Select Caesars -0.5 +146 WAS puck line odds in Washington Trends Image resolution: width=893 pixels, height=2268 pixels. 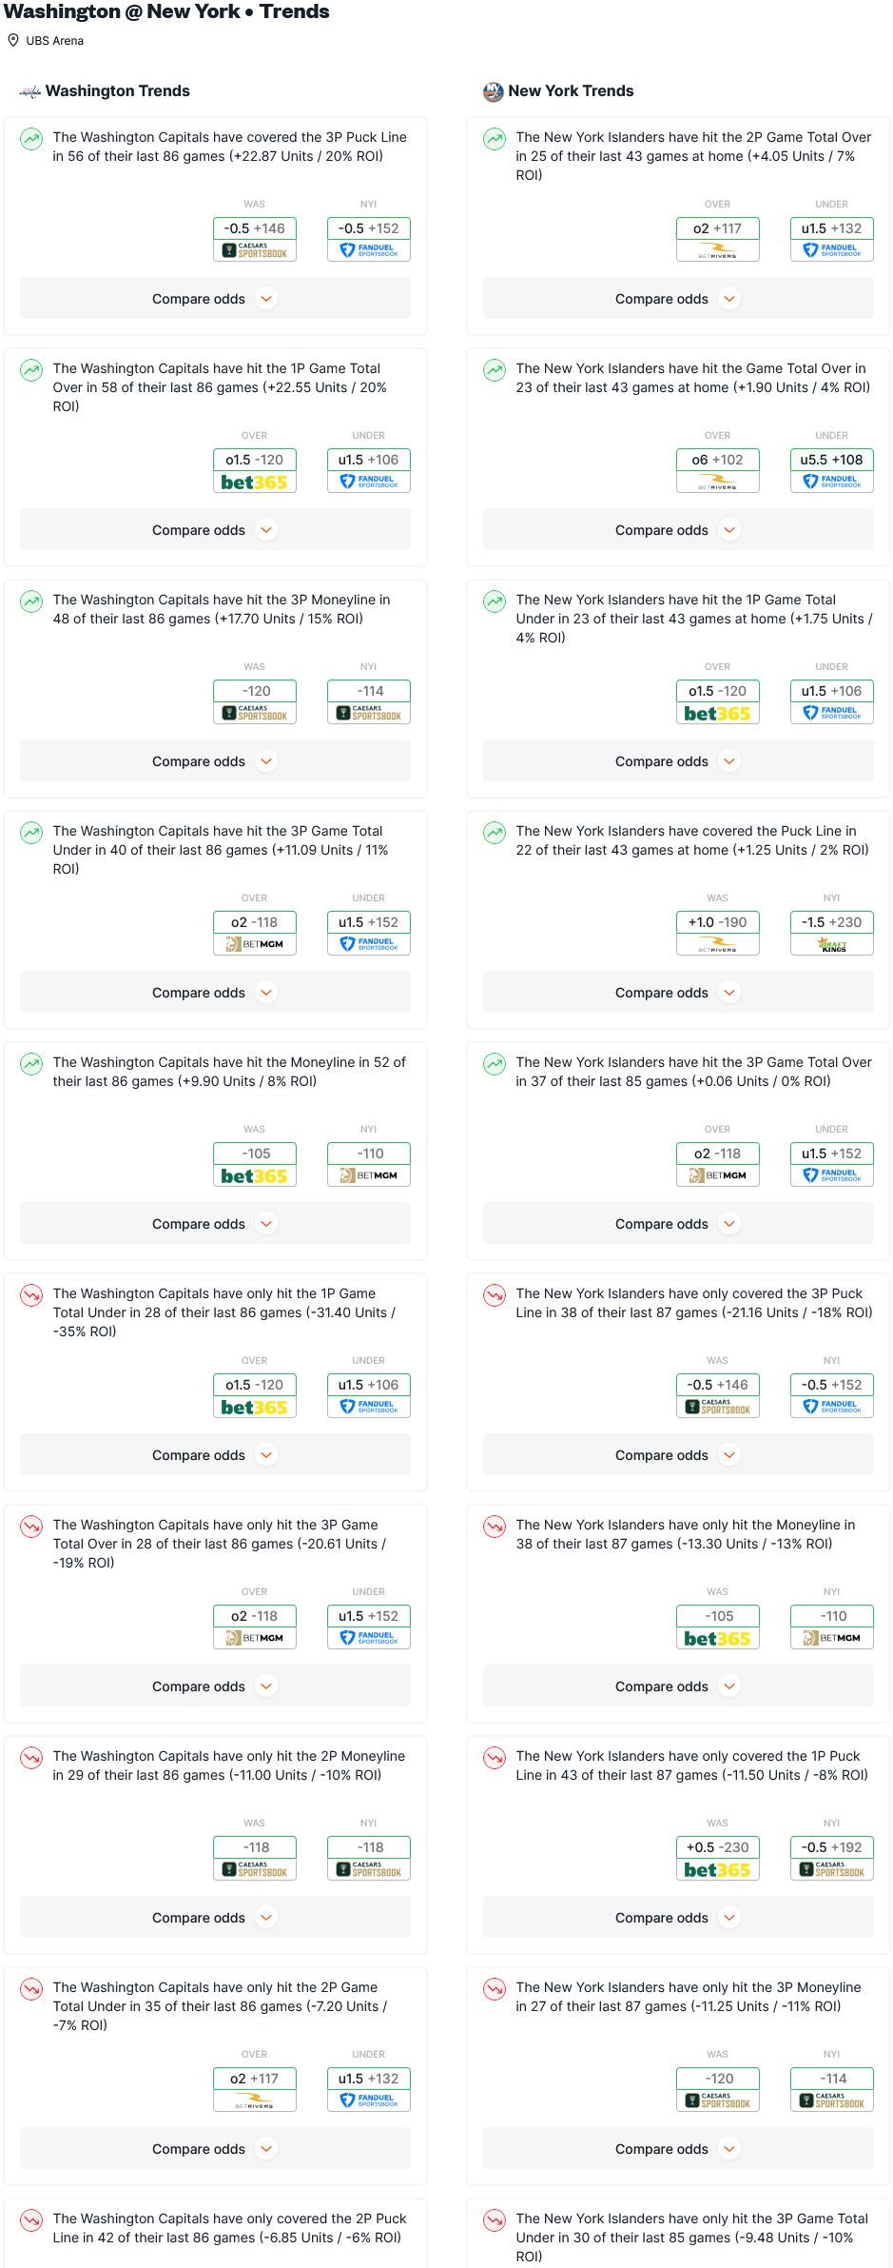(255, 238)
